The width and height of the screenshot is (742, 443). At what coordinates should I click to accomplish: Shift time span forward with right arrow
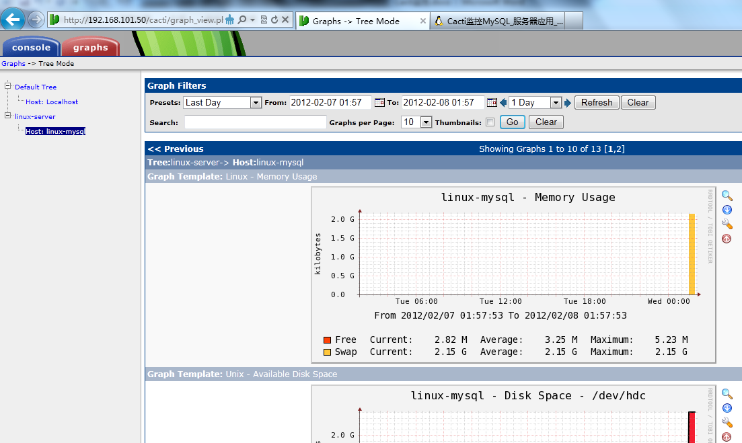tap(568, 103)
